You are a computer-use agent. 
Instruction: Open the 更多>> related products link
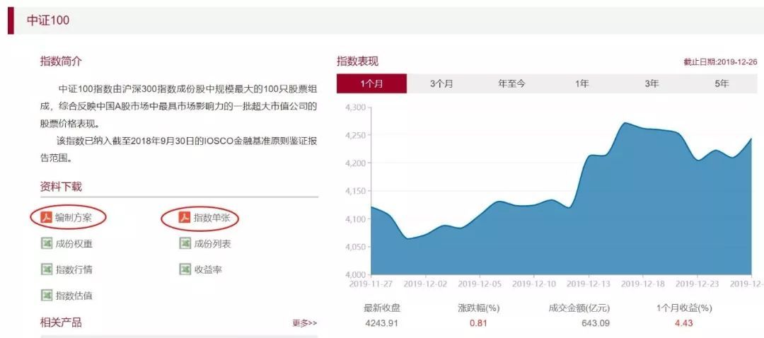click(x=305, y=323)
